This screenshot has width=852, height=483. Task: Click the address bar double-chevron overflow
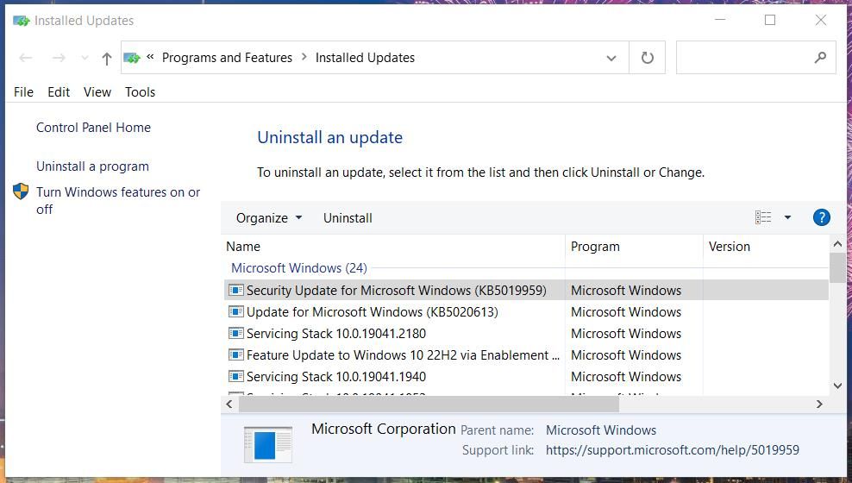[151, 57]
